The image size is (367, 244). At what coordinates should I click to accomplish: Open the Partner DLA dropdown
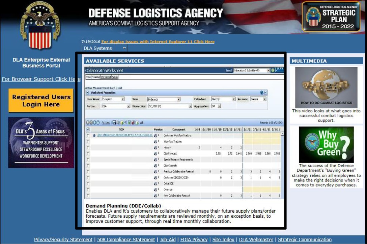(x=116, y=106)
